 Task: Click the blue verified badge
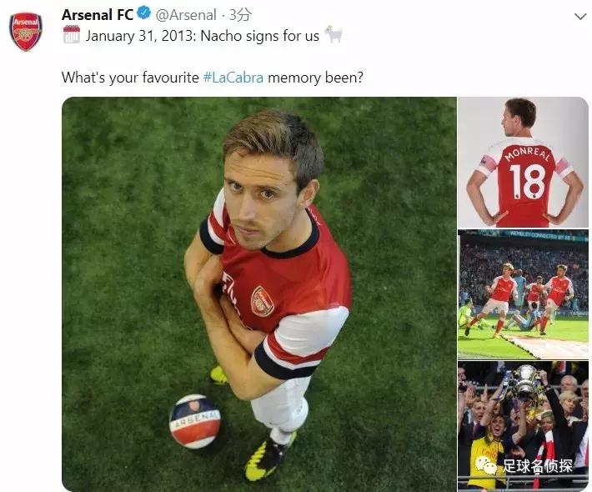143,14
